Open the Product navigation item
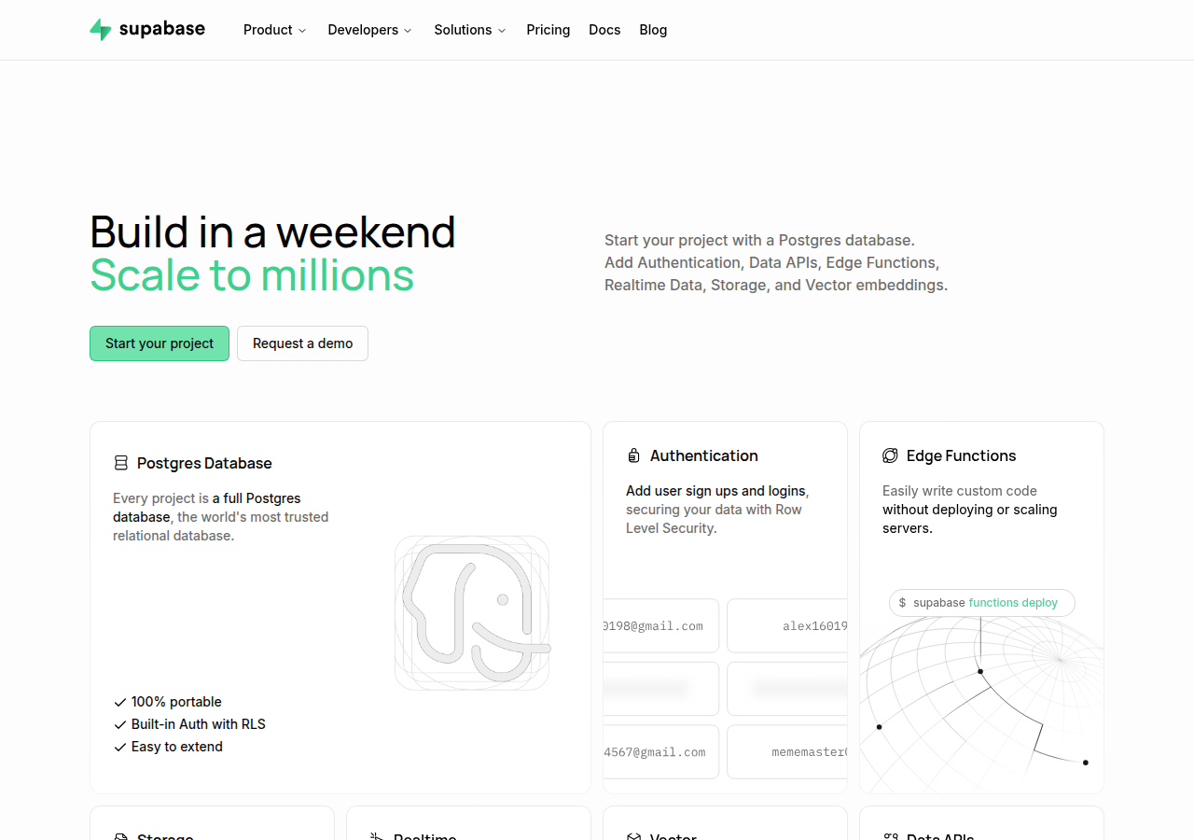1194x840 pixels. tap(275, 30)
